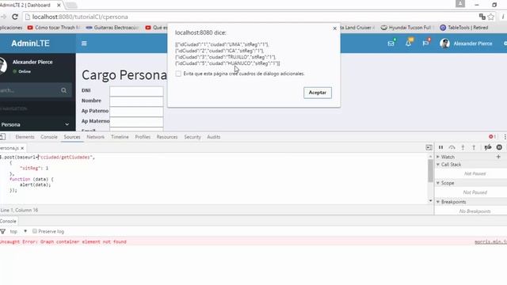
Task: Click the red error counter icon
Action: coord(492,137)
